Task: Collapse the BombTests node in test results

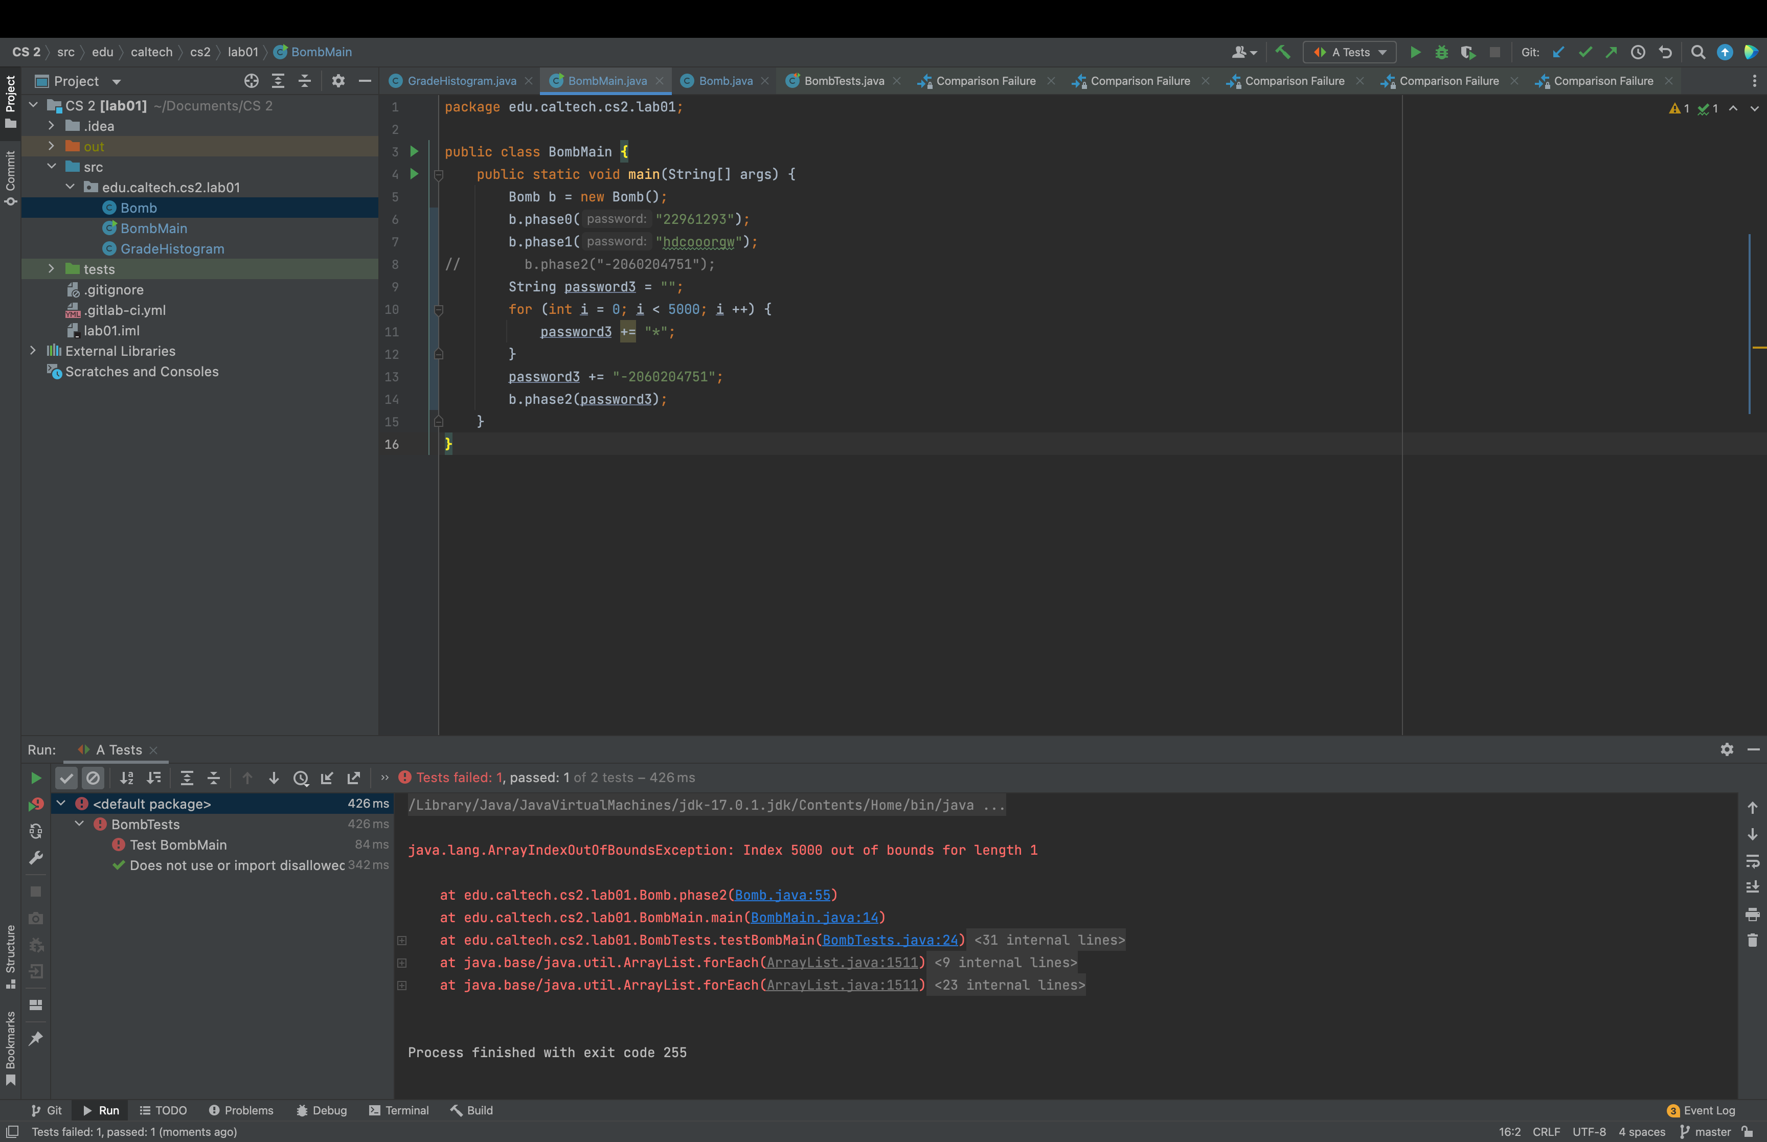Action: 79,824
